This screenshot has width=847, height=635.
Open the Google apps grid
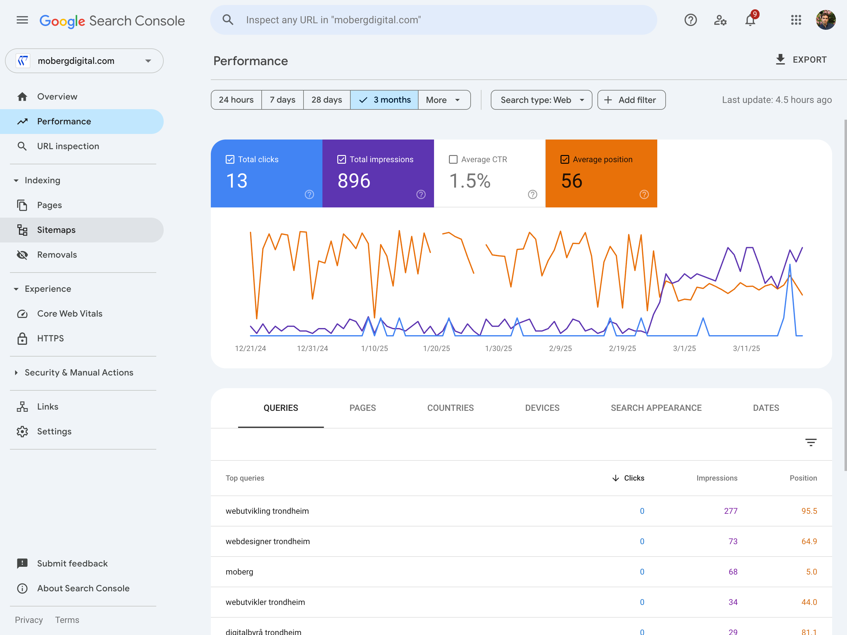[x=796, y=20]
